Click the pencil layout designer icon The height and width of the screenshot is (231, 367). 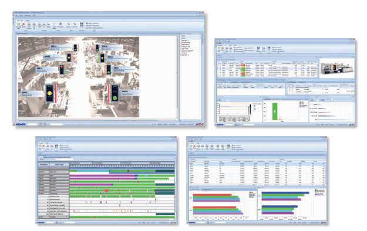tap(54, 24)
